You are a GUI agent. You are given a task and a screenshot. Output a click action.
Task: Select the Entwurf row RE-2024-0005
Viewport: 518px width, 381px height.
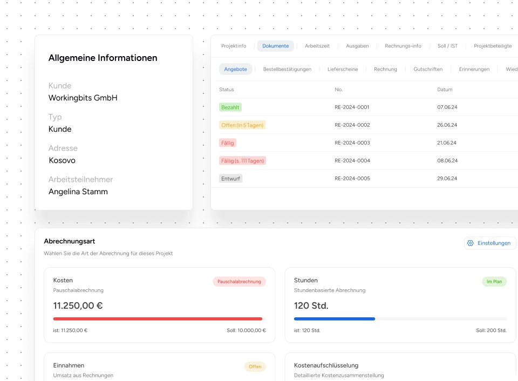[352, 179]
